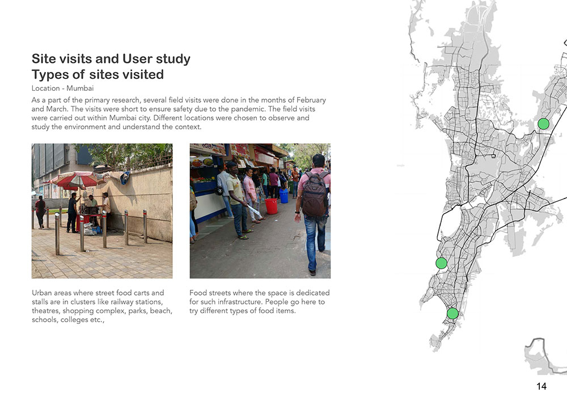Select the southernmost green map marker

(452, 314)
